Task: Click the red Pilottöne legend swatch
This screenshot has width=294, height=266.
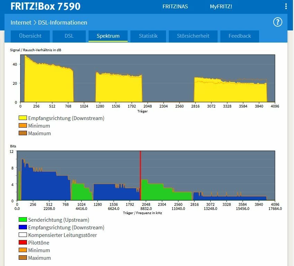Action: tap(23, 242)
